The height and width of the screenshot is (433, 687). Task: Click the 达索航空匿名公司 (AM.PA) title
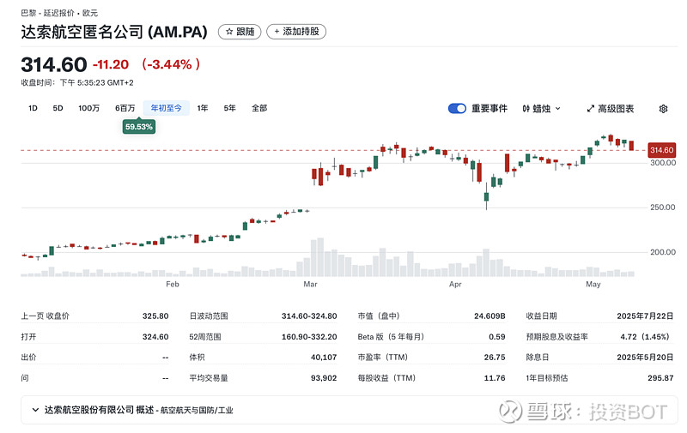(x=114, y=32)
